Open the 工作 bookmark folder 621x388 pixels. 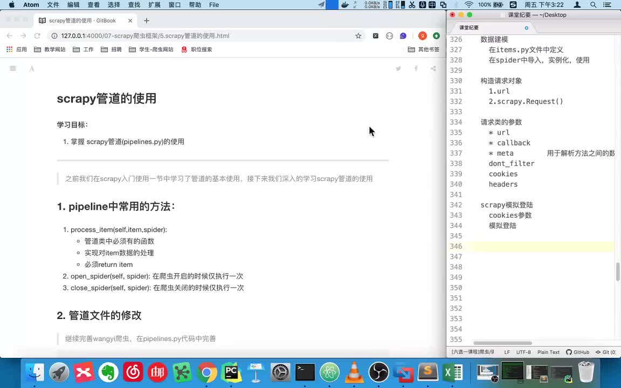[x=83, y=50]
